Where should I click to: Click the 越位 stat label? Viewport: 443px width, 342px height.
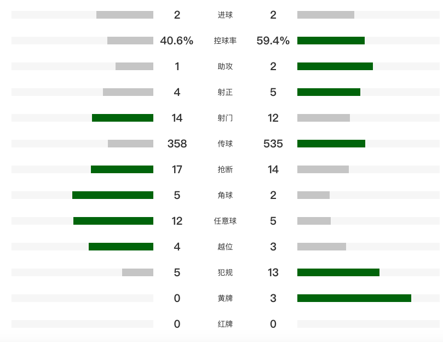point(225,247)
